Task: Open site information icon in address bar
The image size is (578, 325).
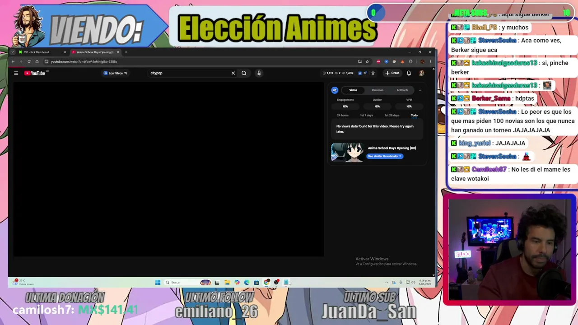Action: click(46, 61)
